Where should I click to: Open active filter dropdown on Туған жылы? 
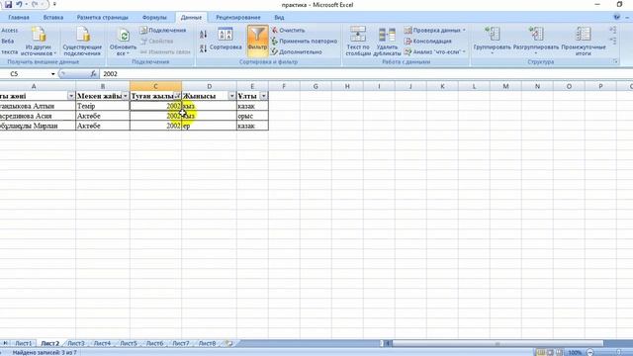[177, 96]
